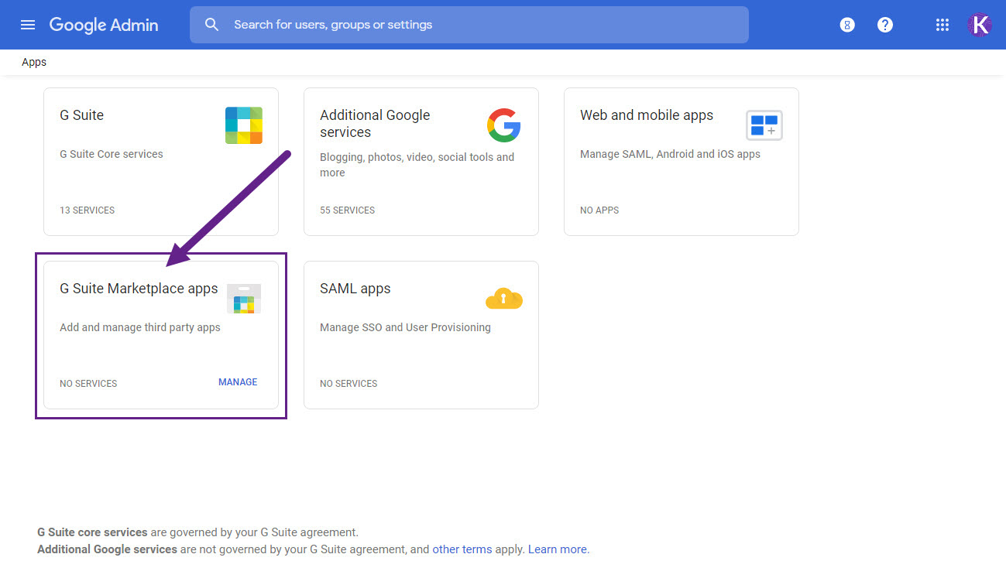Click the Apps breadcrumb
The width and height of the screenshot is (1006, 578).
34,62
